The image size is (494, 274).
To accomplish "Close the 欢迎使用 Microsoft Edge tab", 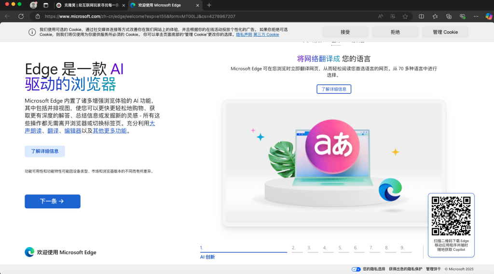I will click(197, 5).
